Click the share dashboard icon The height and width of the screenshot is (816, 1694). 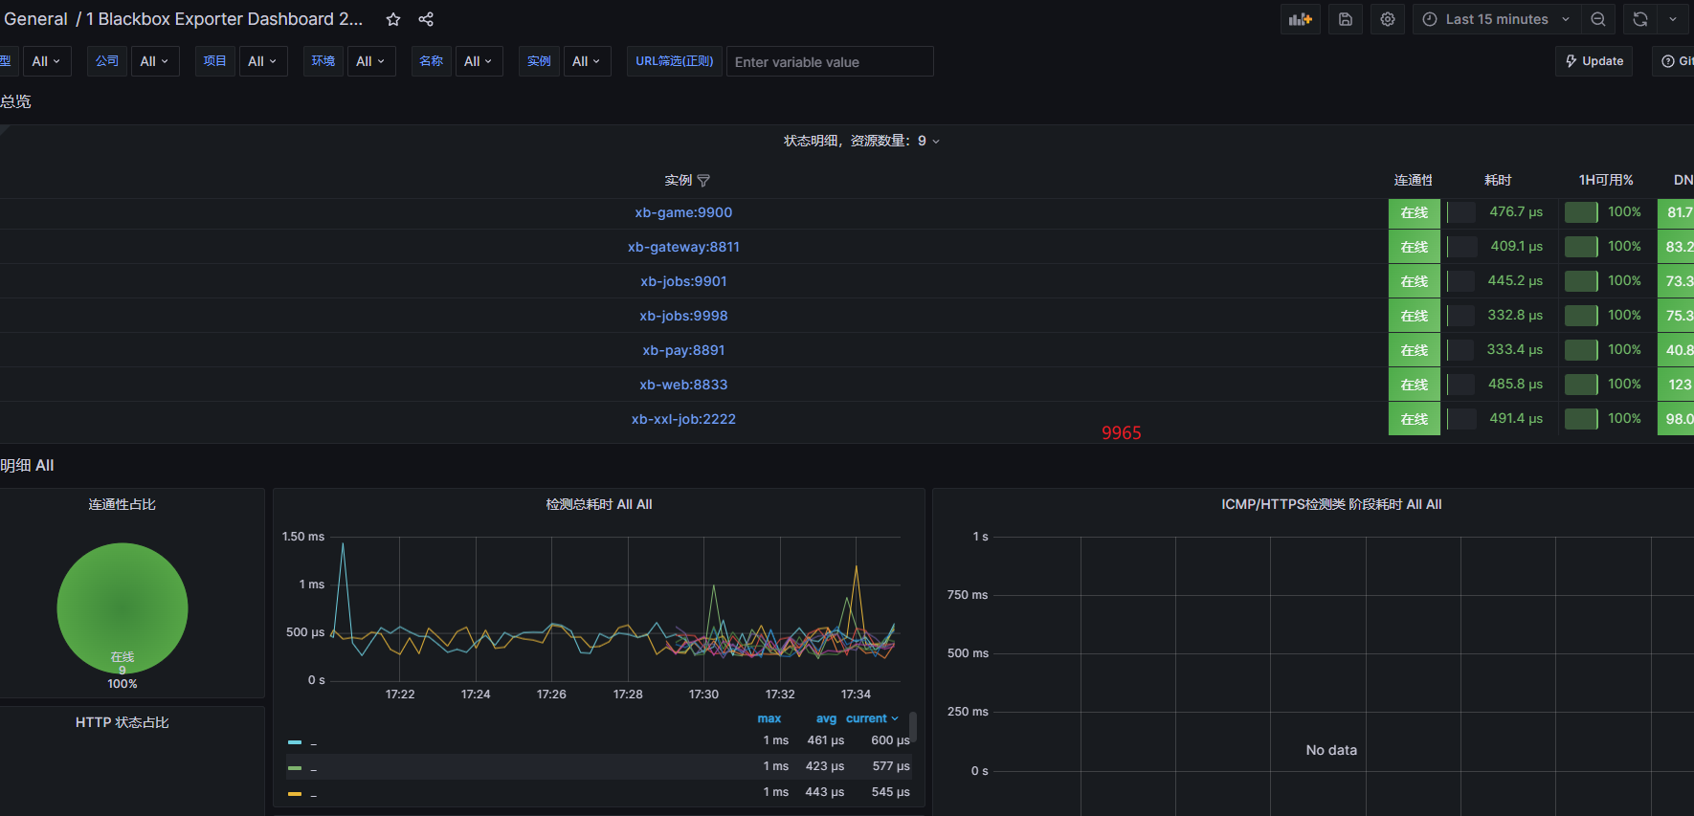[x=426, y=19]
